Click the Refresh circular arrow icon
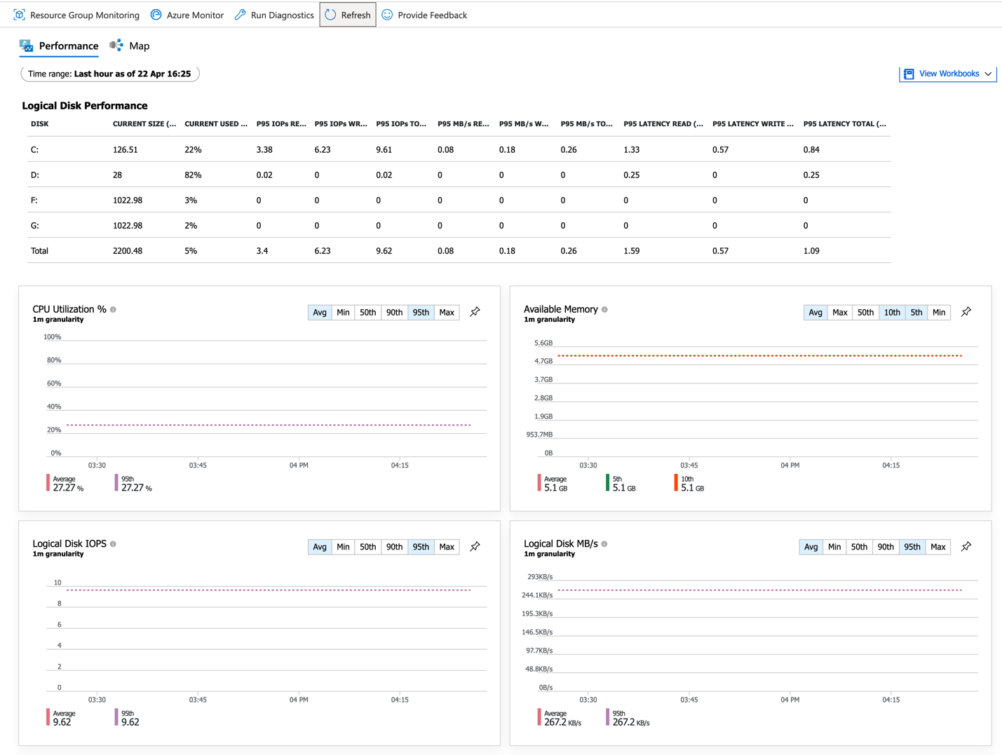The width and height of the screenshot is (1002, 755). pyautogui.click(x=331, y=15)
